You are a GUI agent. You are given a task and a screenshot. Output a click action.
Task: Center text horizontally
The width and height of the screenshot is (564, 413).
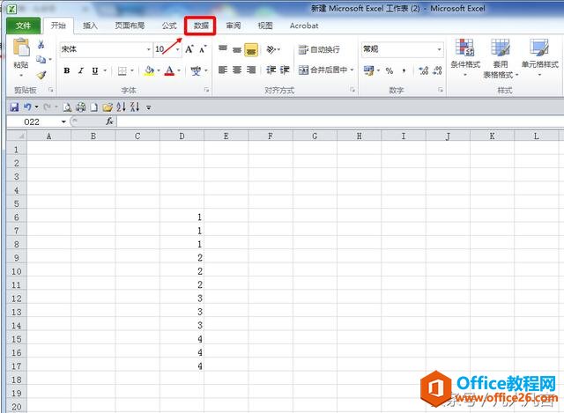pyautogui.click(x=237, y=70)
